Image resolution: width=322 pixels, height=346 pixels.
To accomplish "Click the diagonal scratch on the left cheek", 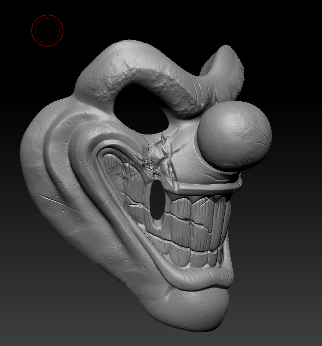I will coord(52,202).
